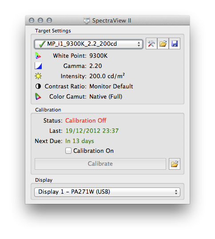Open target file folder icon beside tools
The height and width of the screenshot is (239, 215).
[x=163, y=44]
